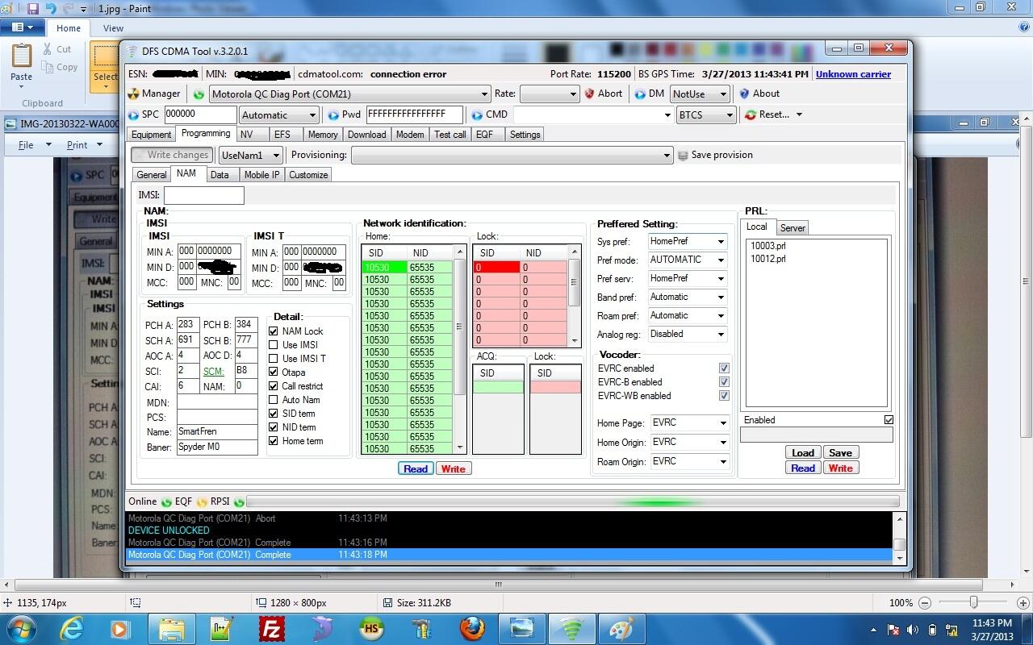The width and height of the screenshot is (1033, 645).
Task: Click the Unknown carrier link
Action: click(852, 74)
